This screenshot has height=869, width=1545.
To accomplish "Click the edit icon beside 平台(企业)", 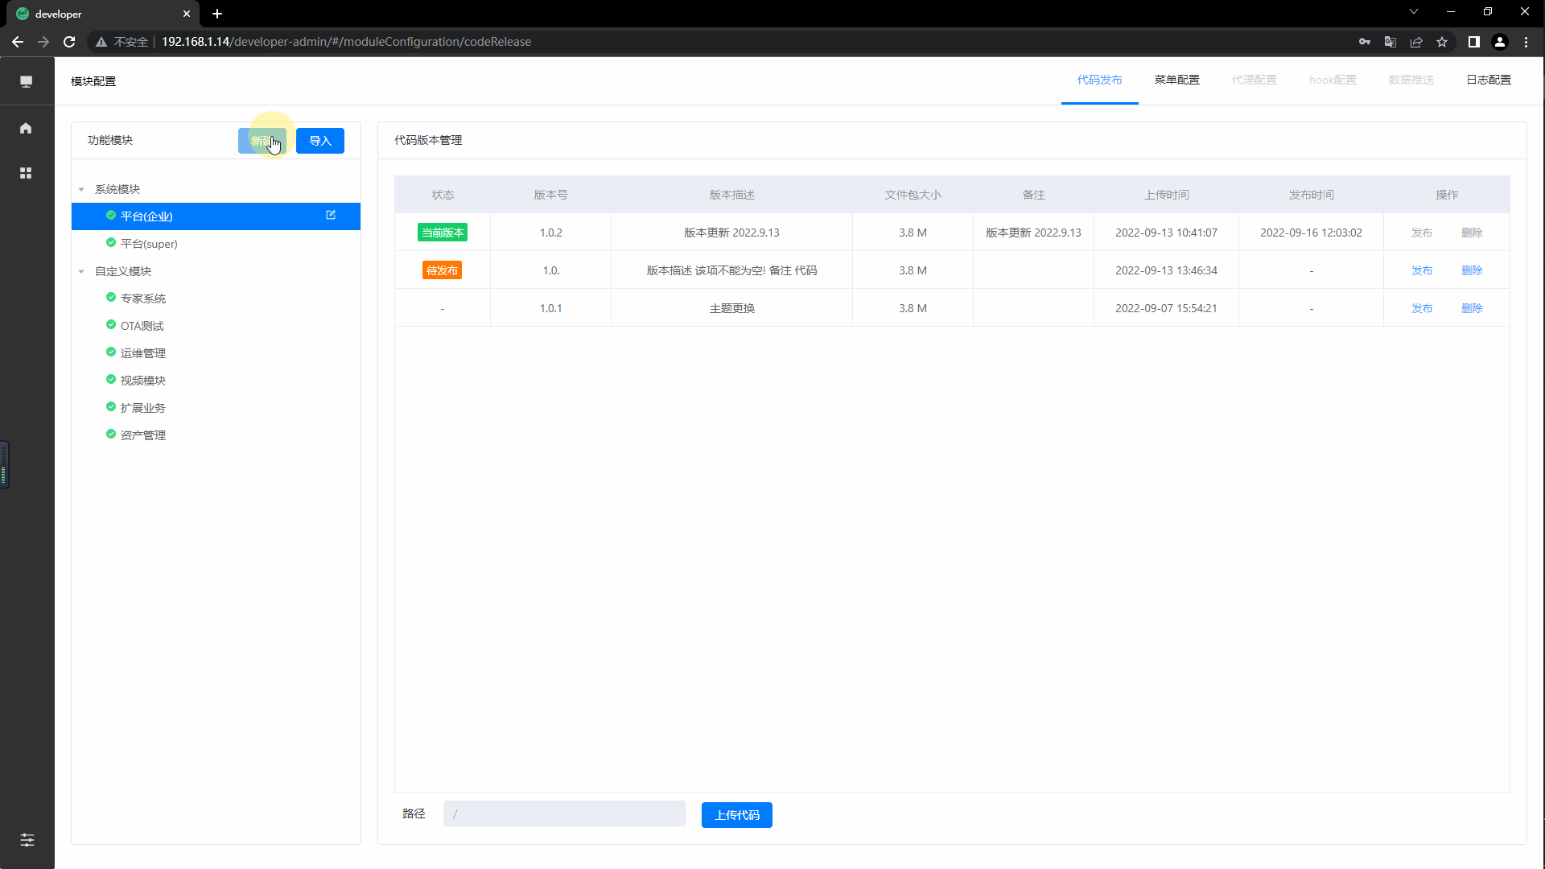I will 331,215.
